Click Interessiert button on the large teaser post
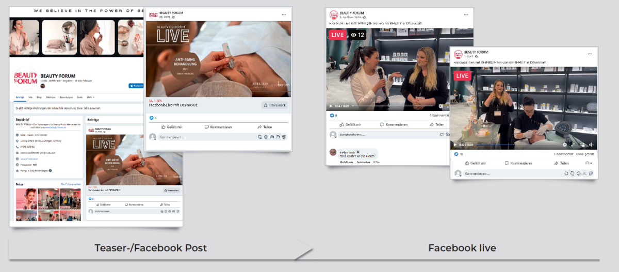 click(274, 105)
